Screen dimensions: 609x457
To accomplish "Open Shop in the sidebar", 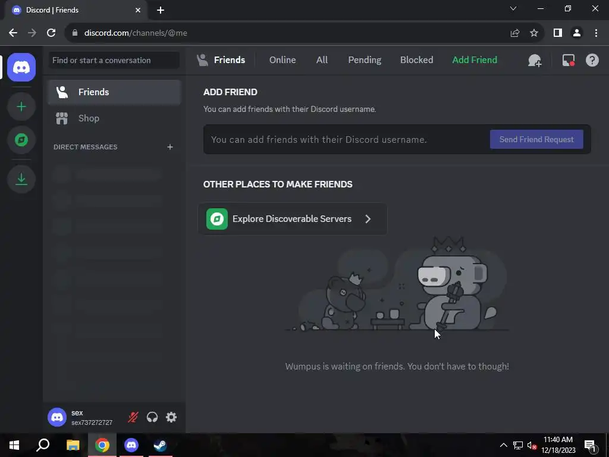I will tap(114, 118).
